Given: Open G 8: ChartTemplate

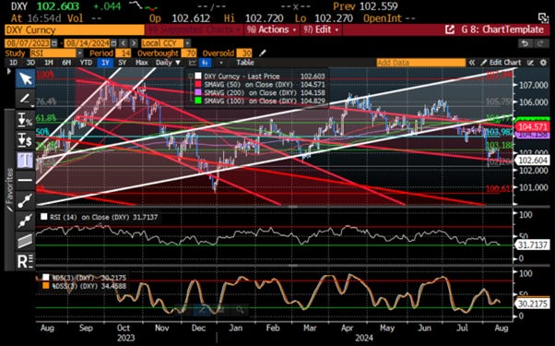Looking at the screenshot, I should [502, 30].
